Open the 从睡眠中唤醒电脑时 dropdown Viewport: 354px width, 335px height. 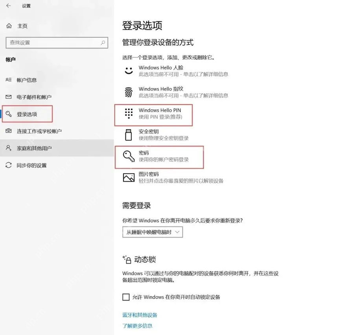(153, 232)
